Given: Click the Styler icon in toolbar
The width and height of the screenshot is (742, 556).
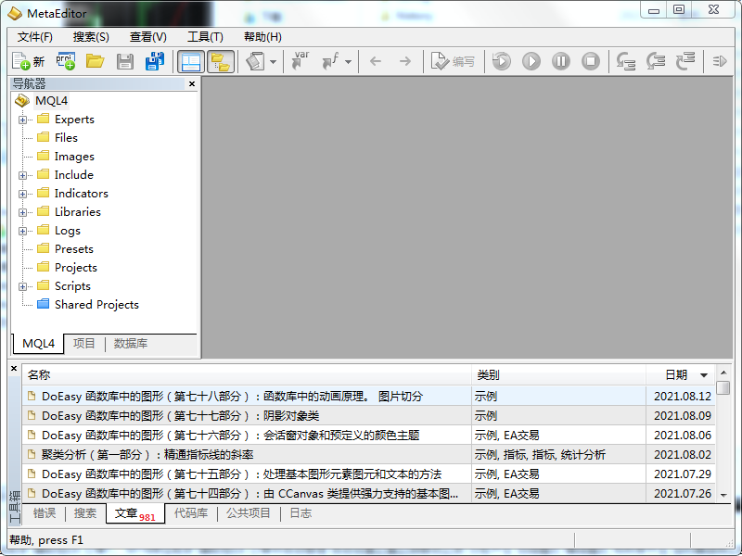Looking at the screenshot, I should coord(256,61).
